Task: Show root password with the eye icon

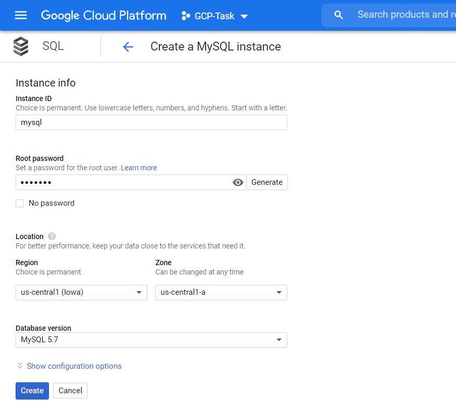Action: tap(237, 182)
